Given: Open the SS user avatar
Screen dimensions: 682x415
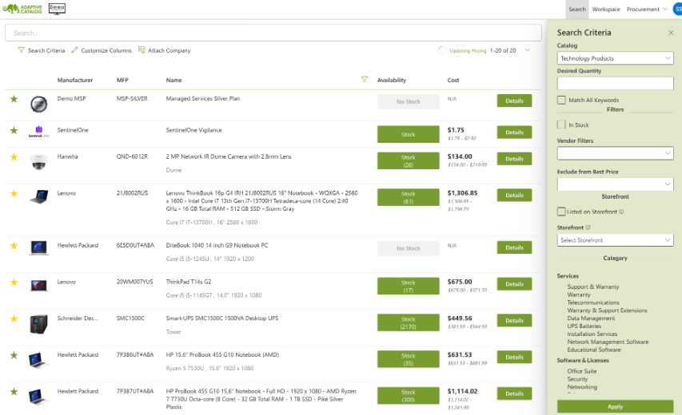Looking at the screenshot, I should [676, 9].
